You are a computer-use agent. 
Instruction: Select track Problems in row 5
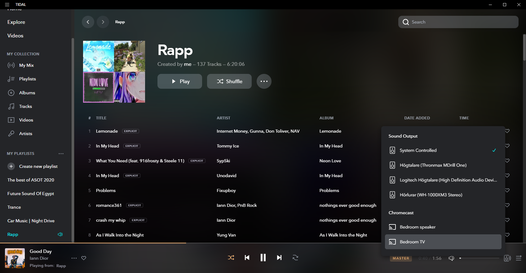pos(106,190)
